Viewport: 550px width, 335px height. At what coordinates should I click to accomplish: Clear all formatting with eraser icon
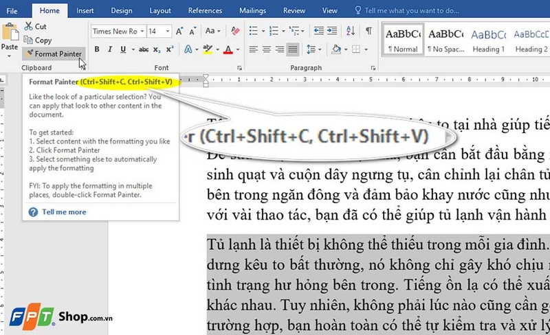[235, 31]
